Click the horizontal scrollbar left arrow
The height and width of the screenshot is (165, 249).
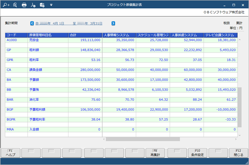104,139
